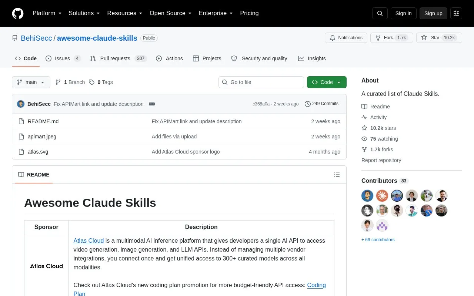Click the Go to file search field
The width and height of the screenshot is (474, 296).
pyautogui.click(x=261, y=82)
